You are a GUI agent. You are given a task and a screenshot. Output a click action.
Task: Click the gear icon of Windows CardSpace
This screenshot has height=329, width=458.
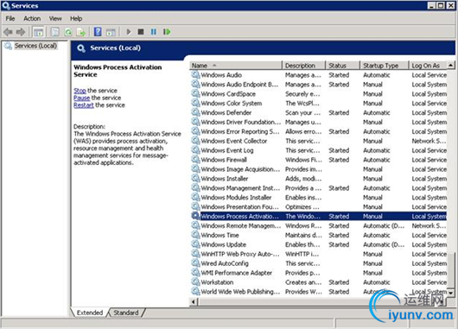[195, 94]
